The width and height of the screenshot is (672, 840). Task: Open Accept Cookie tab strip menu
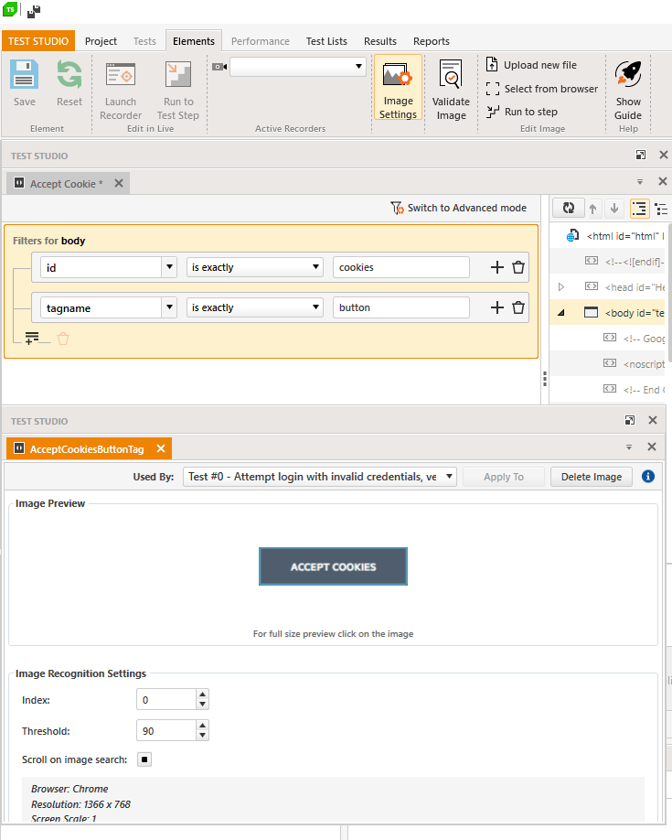coord(640,181)
